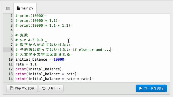The height and width of the screenshot is (97, 173).
Task: Click line number 14 in gutter
Action: click(x=11, y=79)
